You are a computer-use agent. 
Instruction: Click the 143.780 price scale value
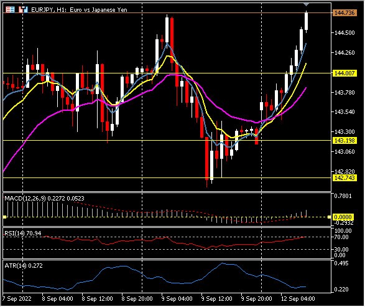[x=344, y=93]
